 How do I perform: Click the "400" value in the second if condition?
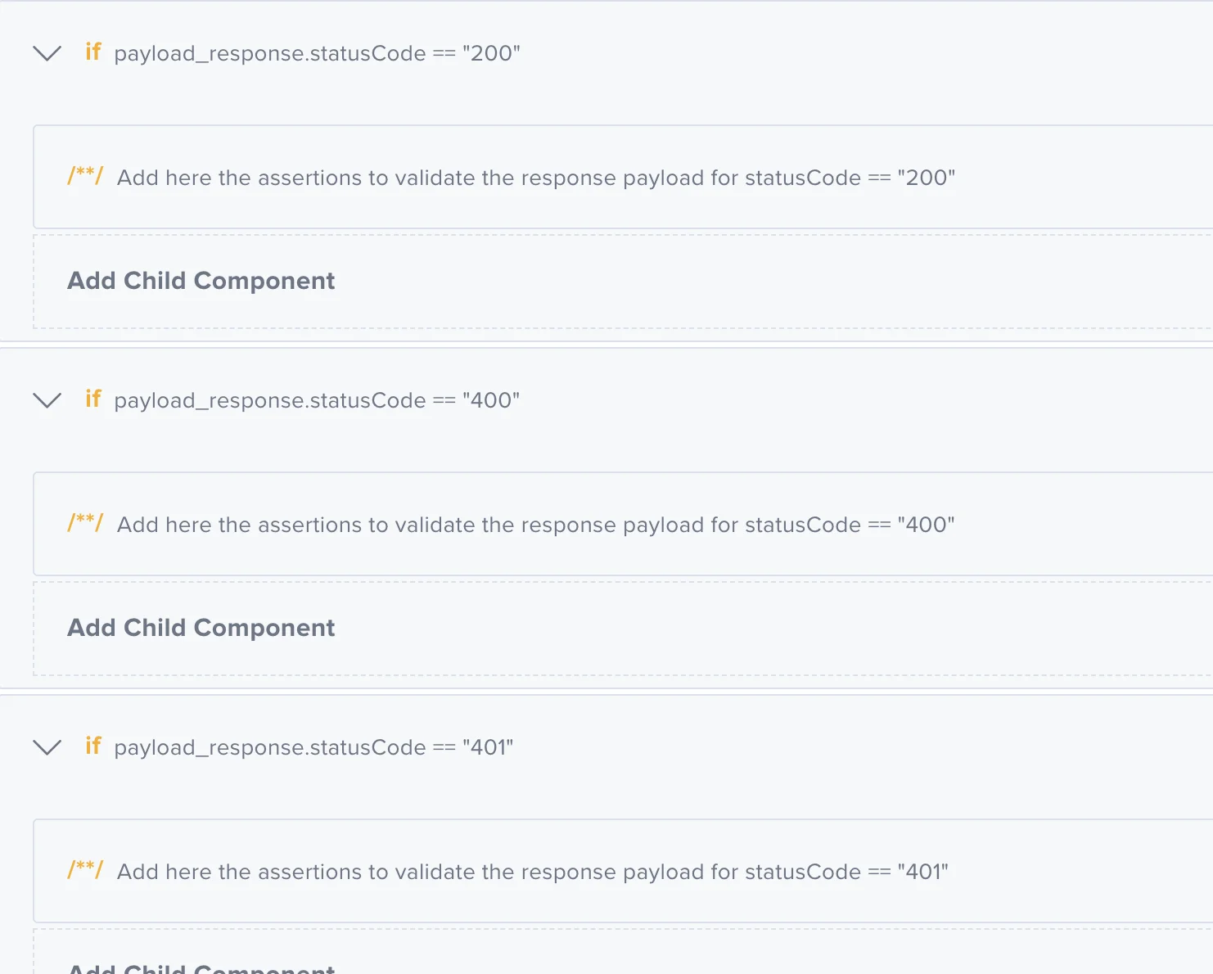[491, 401]
